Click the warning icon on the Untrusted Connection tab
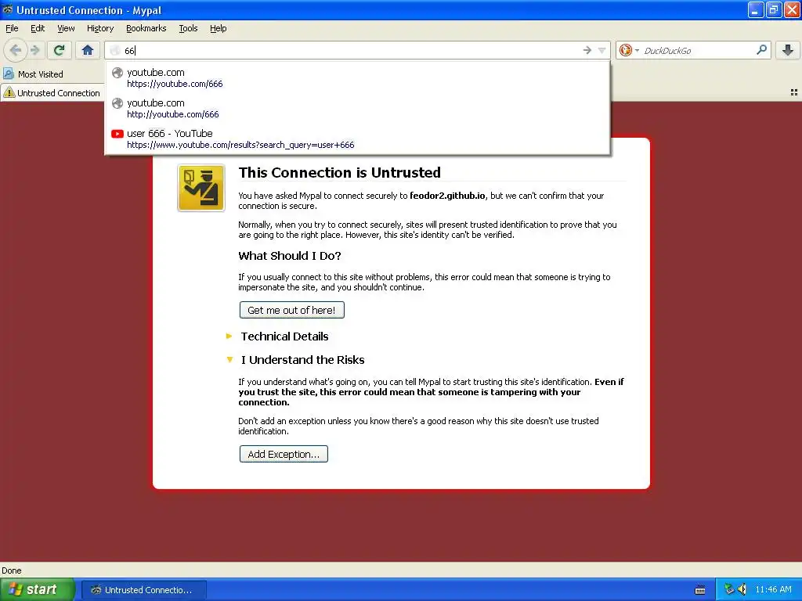Screen dimensions: 802x601 (x=9, y=92)
